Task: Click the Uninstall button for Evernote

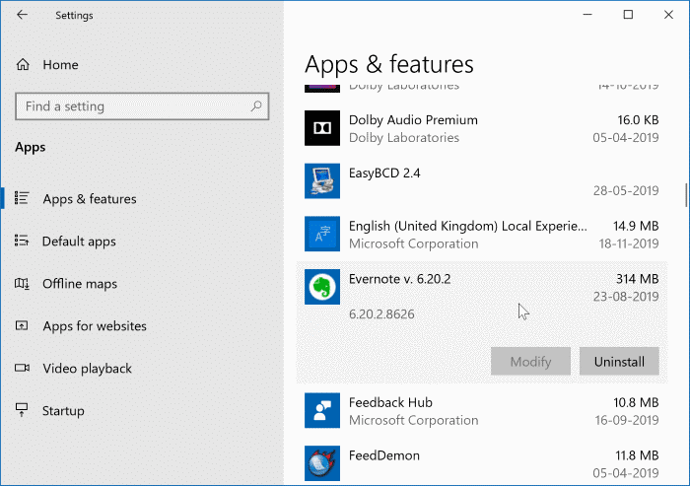Action: pyautogui.click(x=619, y=362)
